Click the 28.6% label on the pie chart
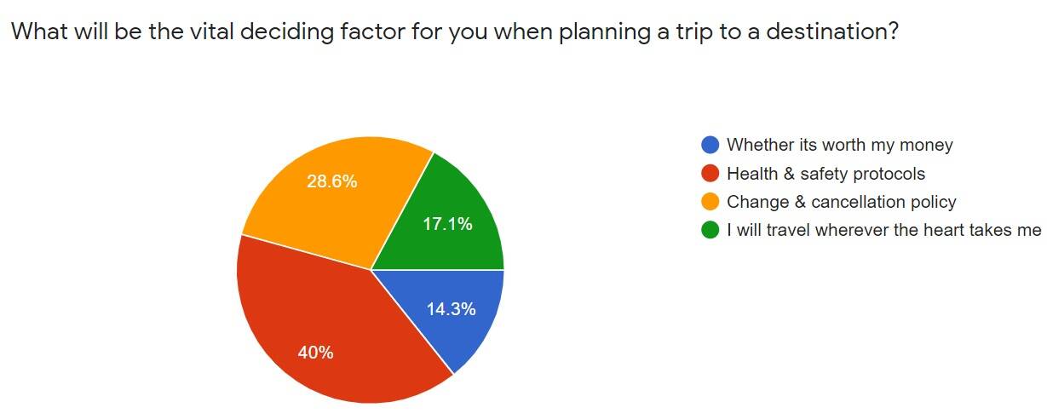Screen dimensions: 1047x419 click(332, 181)
